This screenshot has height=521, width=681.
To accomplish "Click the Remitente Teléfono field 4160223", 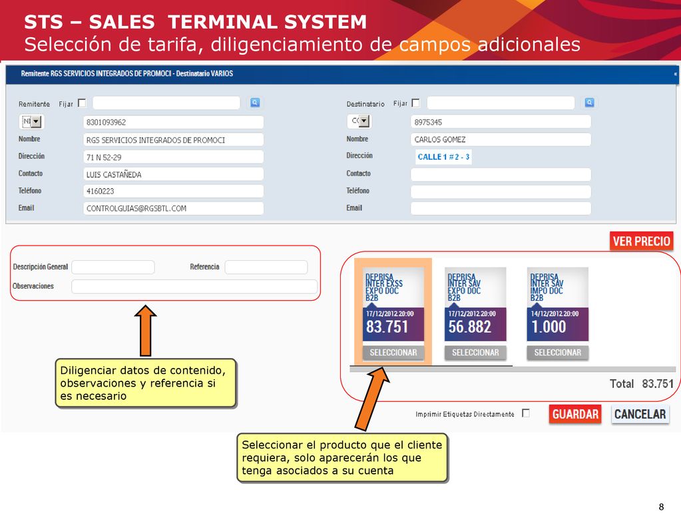I will [173, 191].
